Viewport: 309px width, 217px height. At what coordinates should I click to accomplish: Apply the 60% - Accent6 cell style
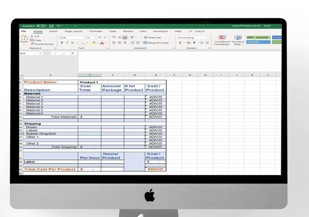pos(258,37)
